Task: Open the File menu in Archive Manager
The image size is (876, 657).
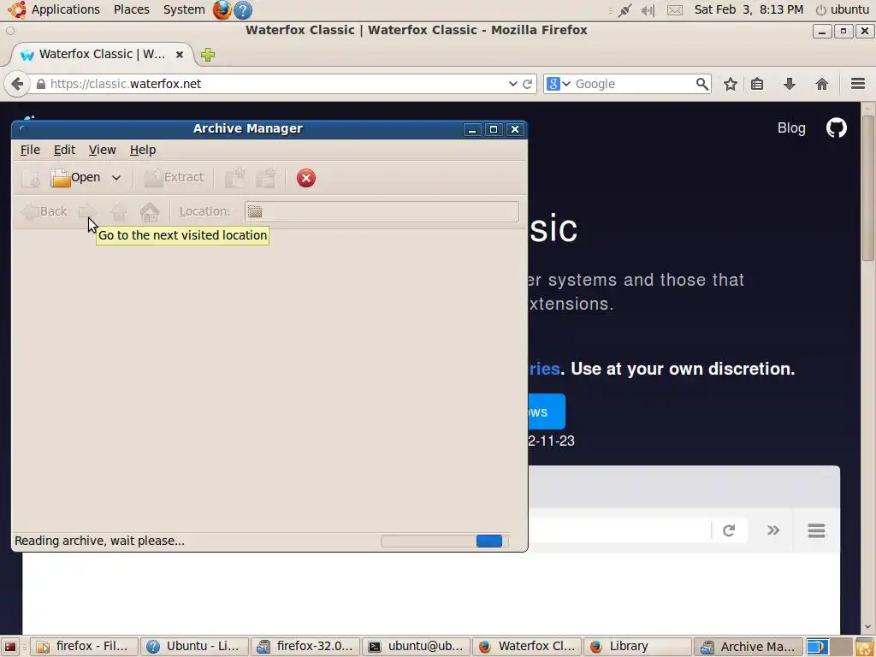Action: pyautogui.click(x=30, y=150)
